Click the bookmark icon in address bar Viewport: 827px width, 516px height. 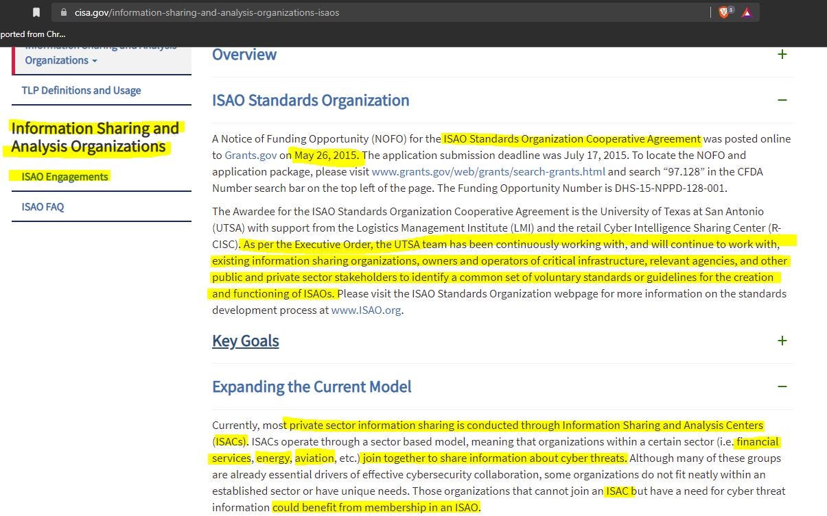click(x=36, y=12)
